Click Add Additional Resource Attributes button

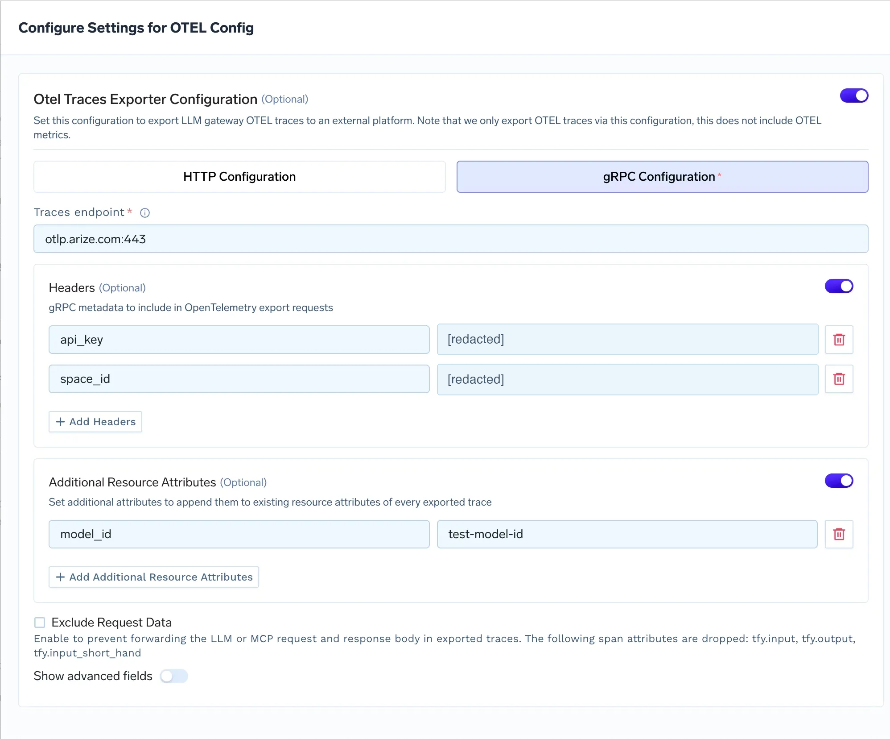pos(154,577)
